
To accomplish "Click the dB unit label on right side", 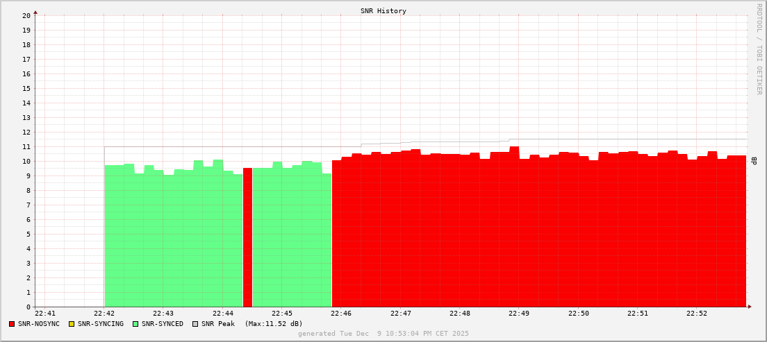I will pyautogui.click(x=754, y=161).
